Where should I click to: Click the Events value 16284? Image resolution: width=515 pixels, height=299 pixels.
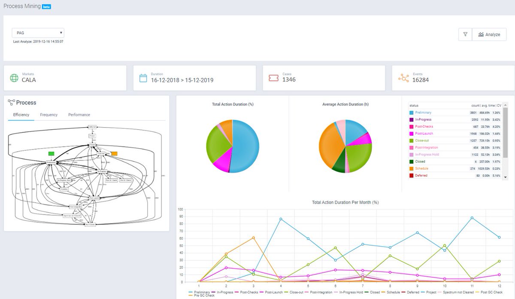pos(421,79)
